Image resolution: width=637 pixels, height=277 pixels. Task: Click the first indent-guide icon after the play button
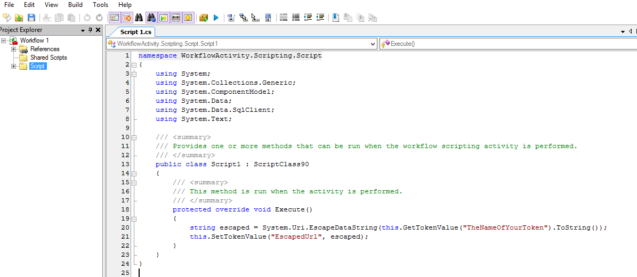tap(231, 18)
